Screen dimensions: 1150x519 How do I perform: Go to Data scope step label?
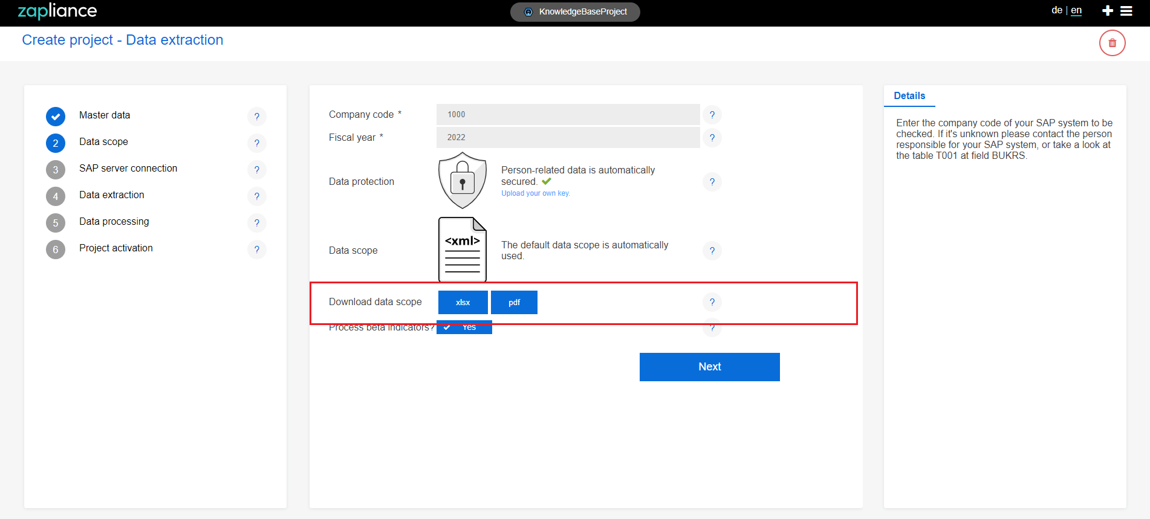pyautogui.click(x=103, y=141)
